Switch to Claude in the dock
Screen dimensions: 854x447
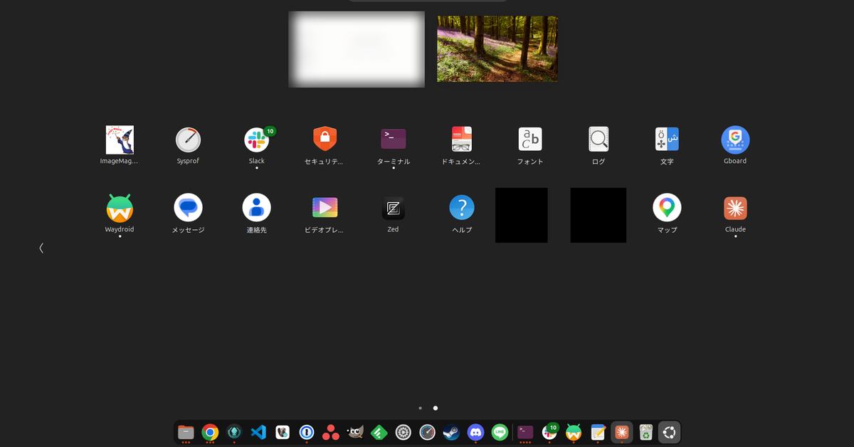coord(622,432)
